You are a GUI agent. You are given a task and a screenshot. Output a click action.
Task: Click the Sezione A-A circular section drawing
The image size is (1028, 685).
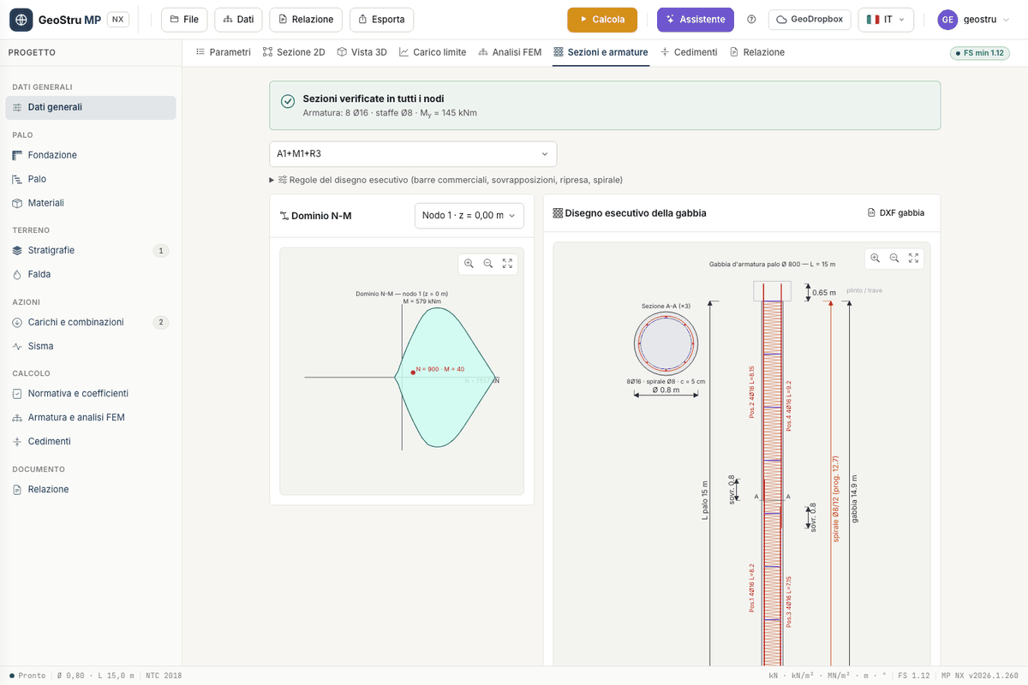coord(666,342)
